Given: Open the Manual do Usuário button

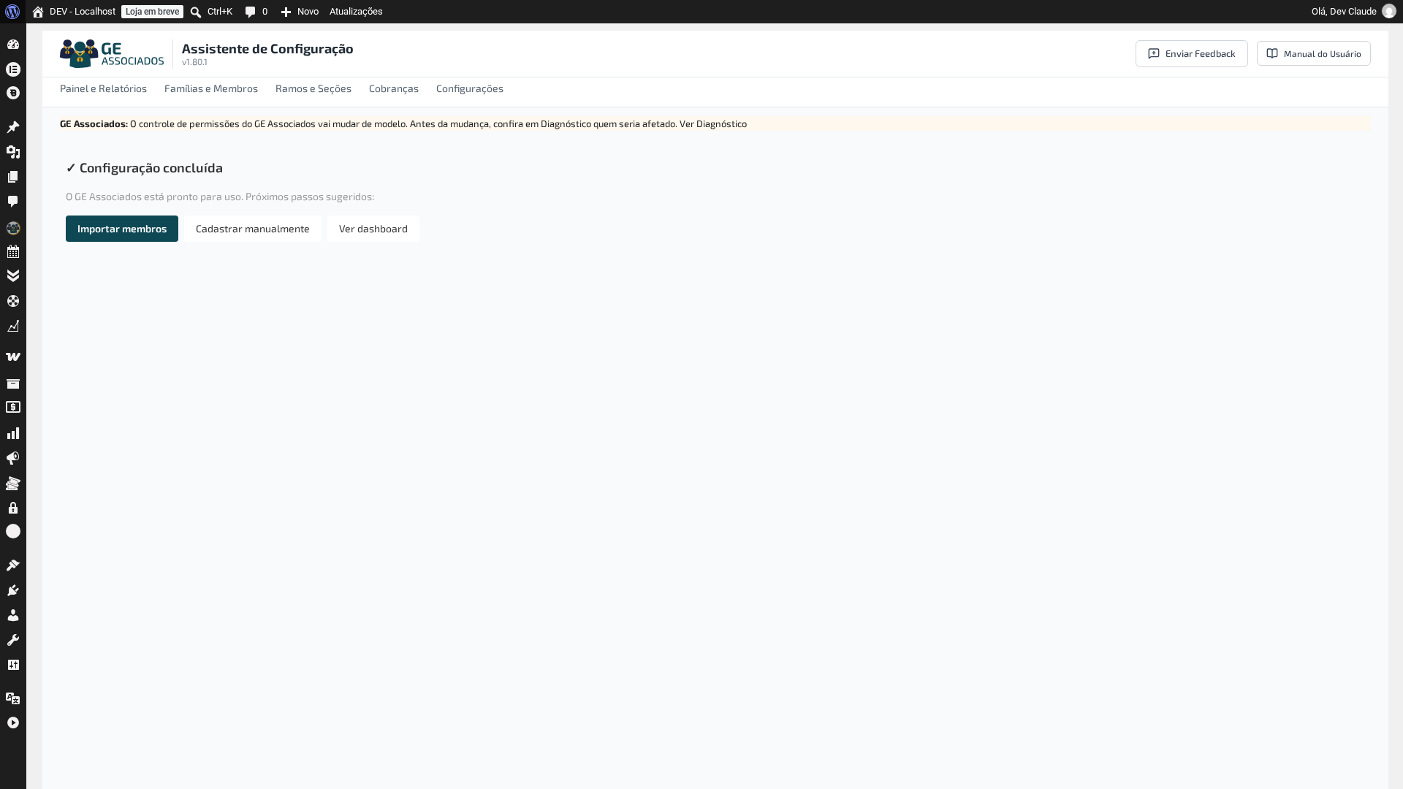Looking at the screenshot, I should pyautogui.click(x=1314, y=53).
